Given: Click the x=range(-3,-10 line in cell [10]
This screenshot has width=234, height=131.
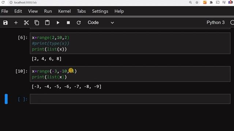Looking at the screenshot, I should tap(54, 71).
